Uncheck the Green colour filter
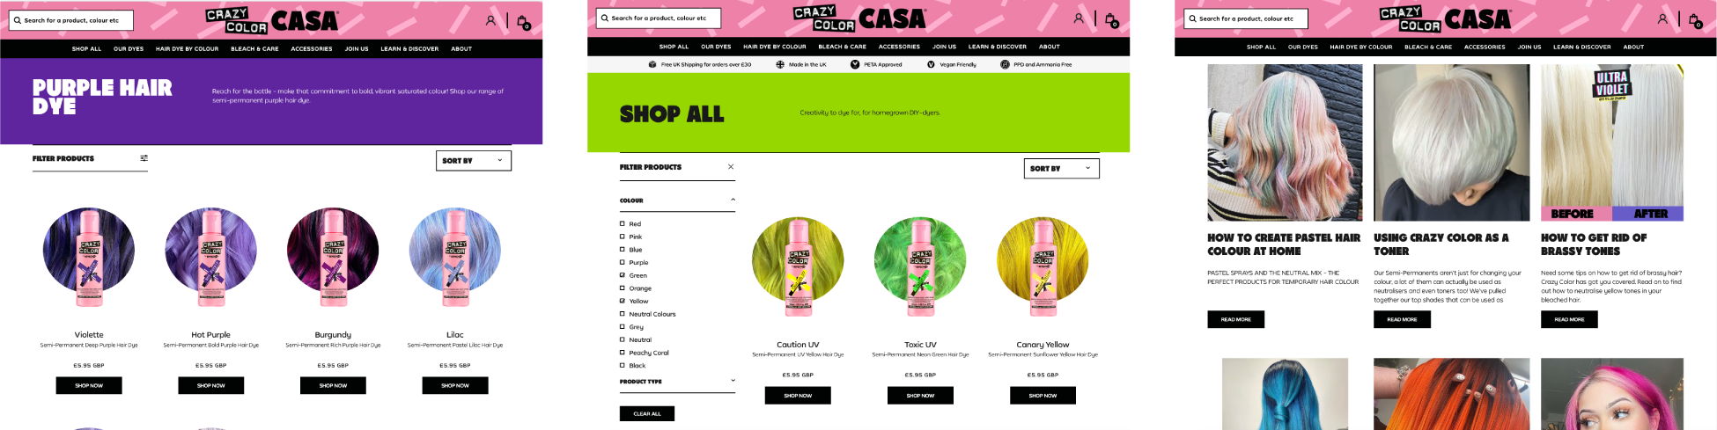The height and width of the screenshot is (430, 1717). [x=623, y=275]
